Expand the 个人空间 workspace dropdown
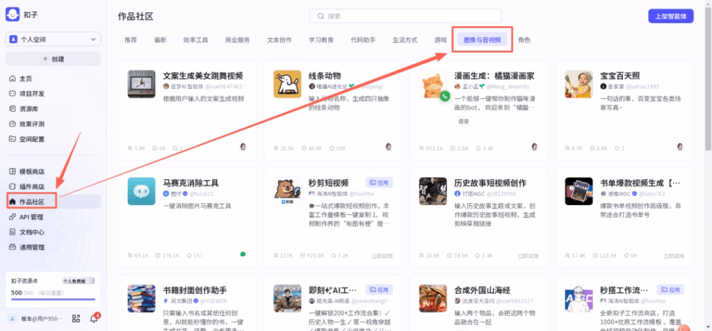Image resolution: width=712 pixels, height=331 pixels. (x=53, y=40)
